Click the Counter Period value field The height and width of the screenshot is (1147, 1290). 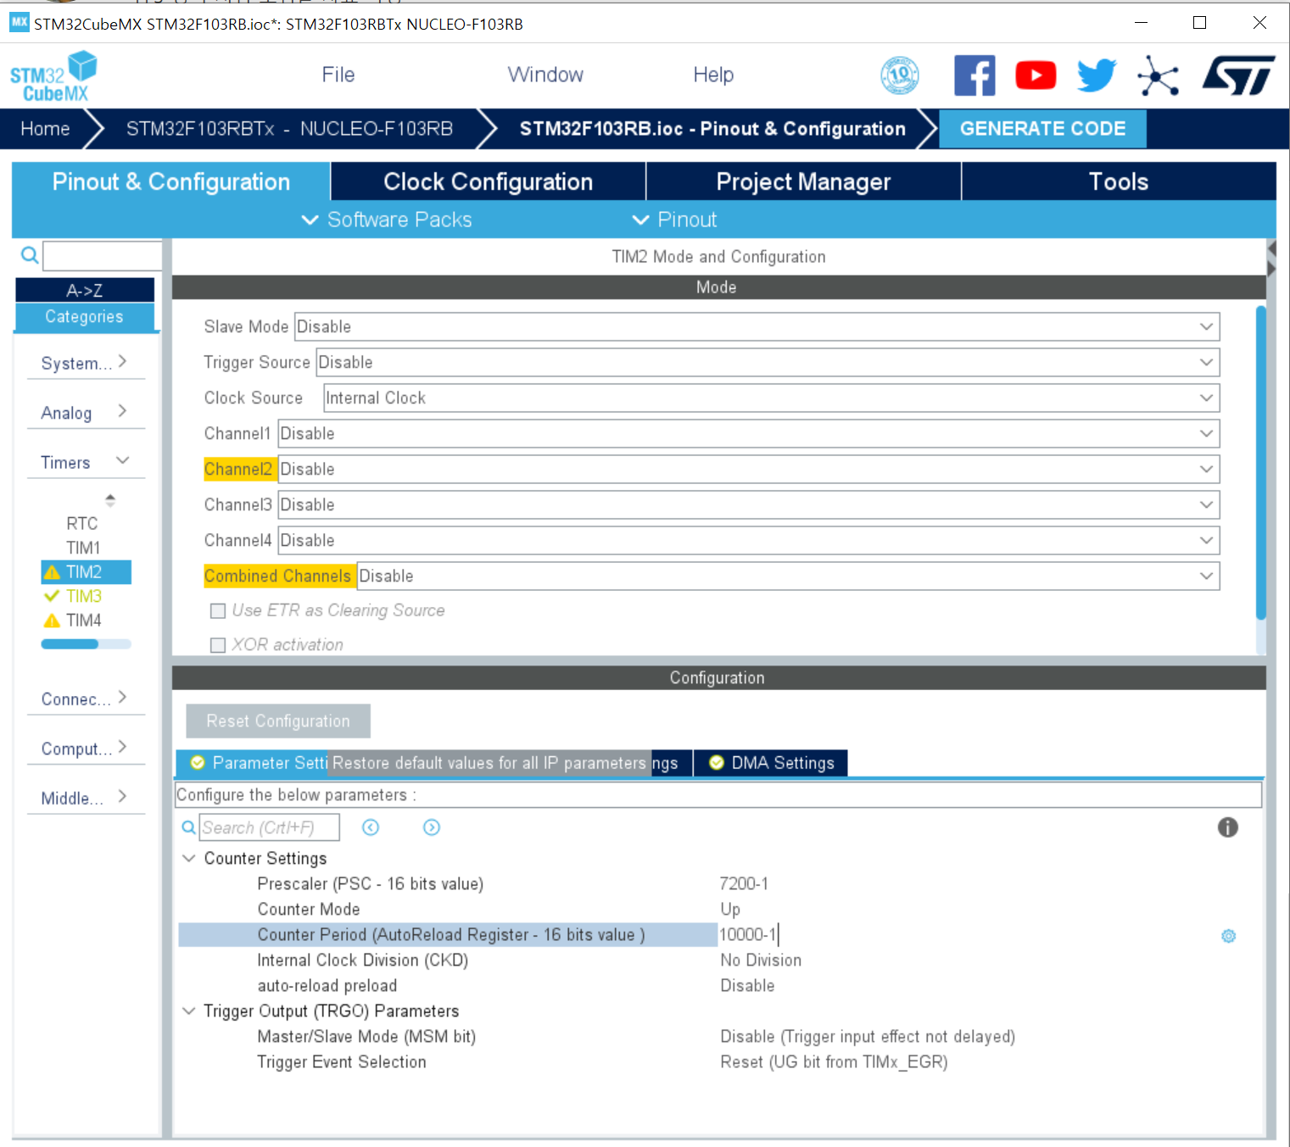pyautogui.click(x=967, y=935)
